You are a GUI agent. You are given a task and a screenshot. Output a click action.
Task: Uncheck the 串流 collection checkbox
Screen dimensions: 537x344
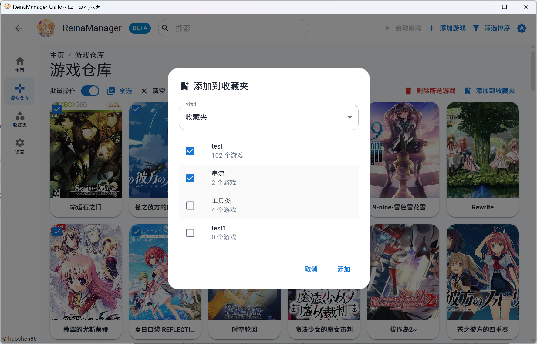pyautogui.click(x=190, y=178)
